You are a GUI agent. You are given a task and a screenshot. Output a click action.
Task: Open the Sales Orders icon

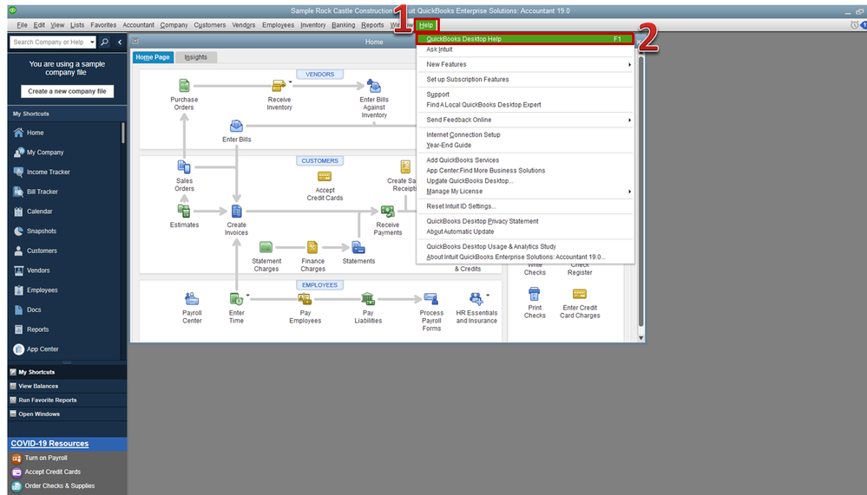pos(184,166)
